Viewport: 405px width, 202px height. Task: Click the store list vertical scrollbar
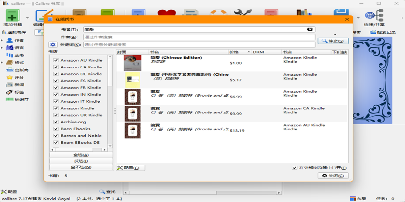110,101
